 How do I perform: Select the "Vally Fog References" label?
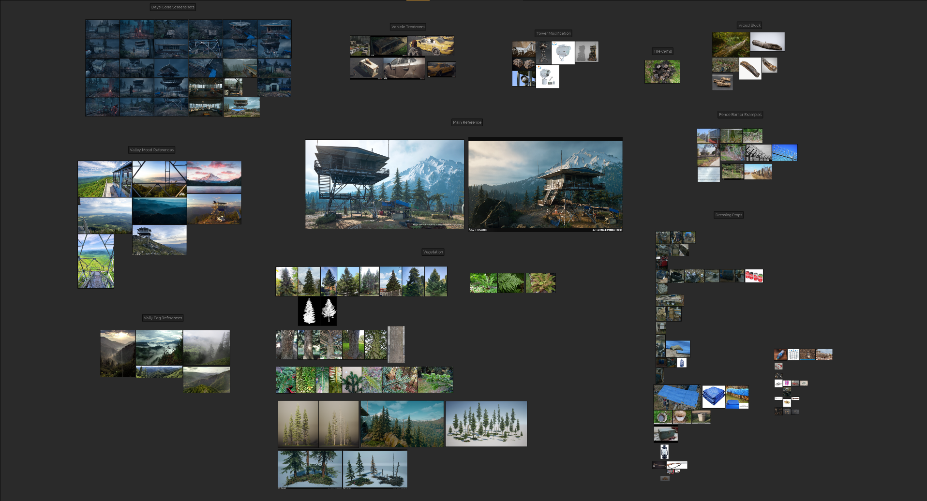[163, 318]
